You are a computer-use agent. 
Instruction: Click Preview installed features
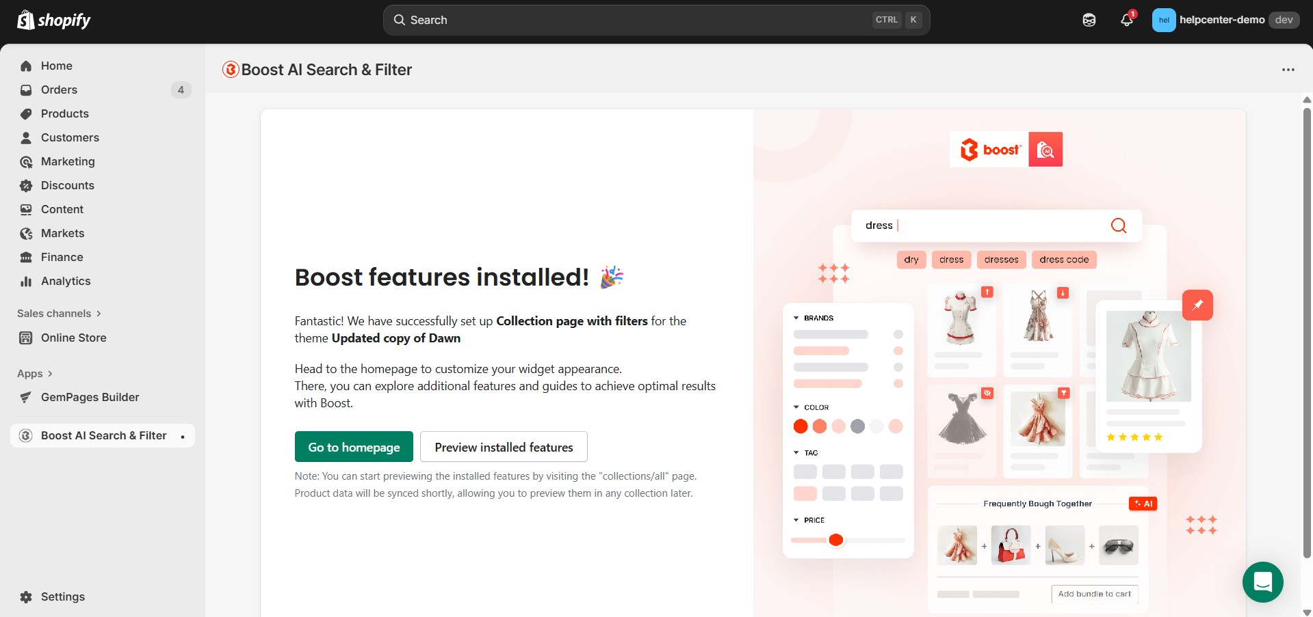tap(504, 446)
